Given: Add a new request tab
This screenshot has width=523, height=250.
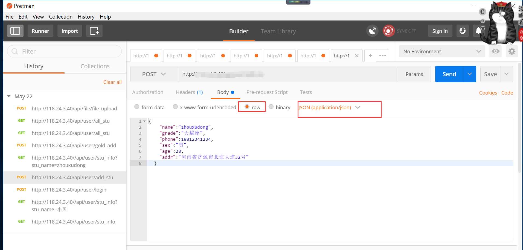Looking at the screenshot, I should click(x=371, y=55).
